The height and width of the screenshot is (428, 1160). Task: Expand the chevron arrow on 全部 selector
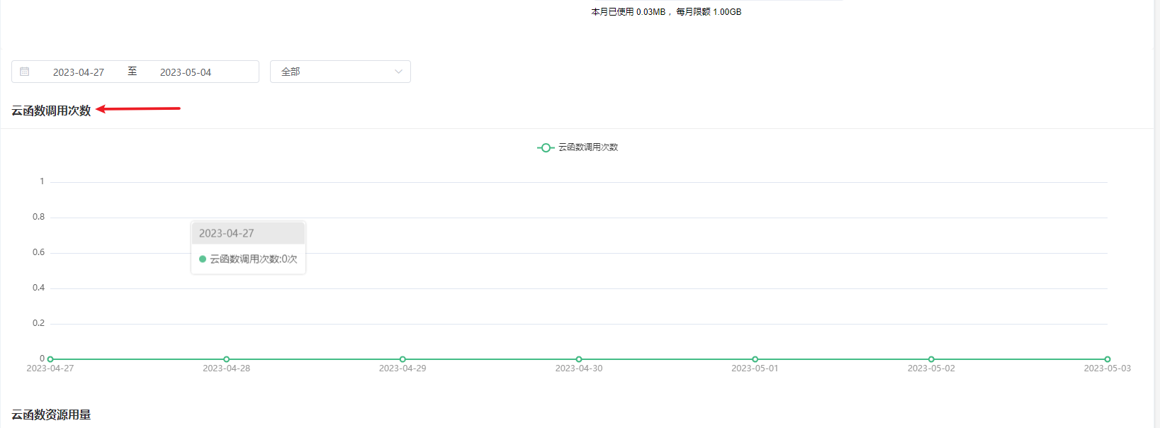click(x=398, y=72)
